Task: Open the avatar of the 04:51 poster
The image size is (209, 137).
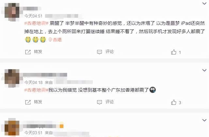Action: click(12, 10)
